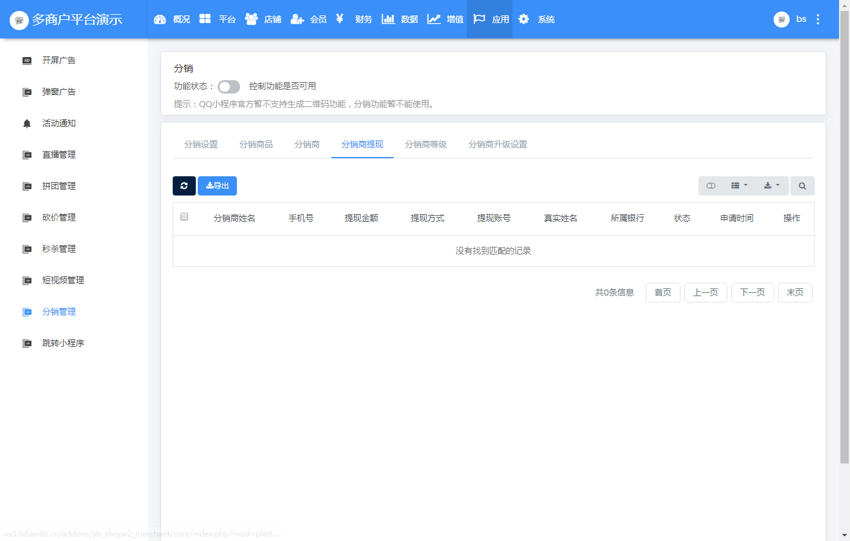Open 财务 in the top menu
Screen dimensions: 850x541
click(364, 19)
